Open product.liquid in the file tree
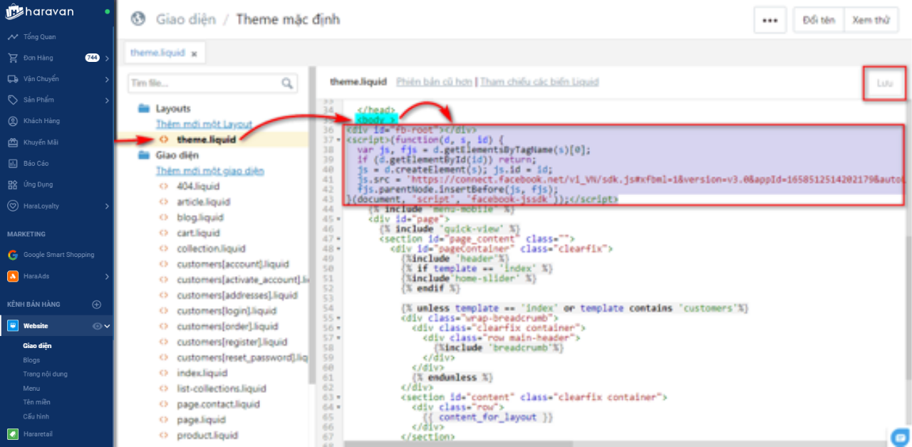Screen dimensions: 912x447 point(207,435)
